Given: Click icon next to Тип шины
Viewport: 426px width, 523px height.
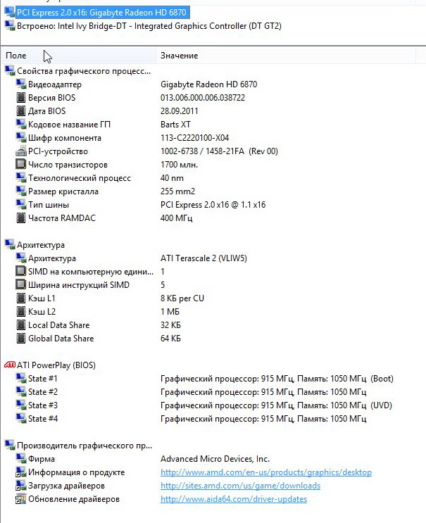Looking at the screenshot, I should (21, 204).
